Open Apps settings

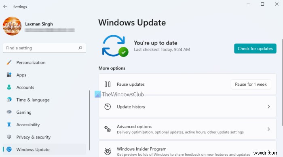44,75
